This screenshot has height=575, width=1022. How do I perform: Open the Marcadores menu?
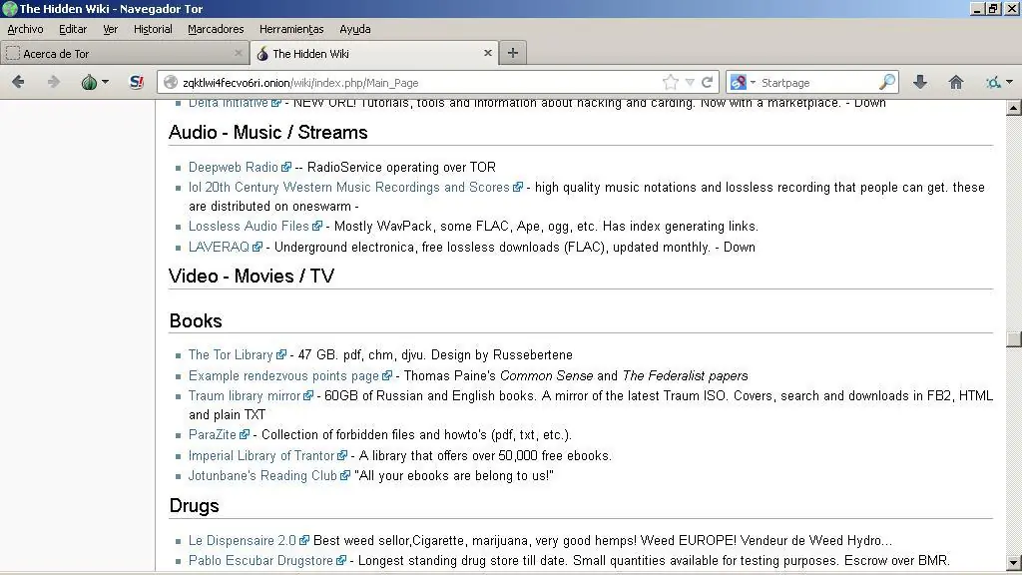216,29
